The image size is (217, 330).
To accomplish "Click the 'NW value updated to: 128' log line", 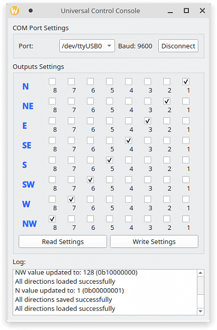I will coord(76,273).
